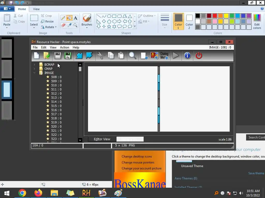Click Change desktop icons link

(137, 156)
